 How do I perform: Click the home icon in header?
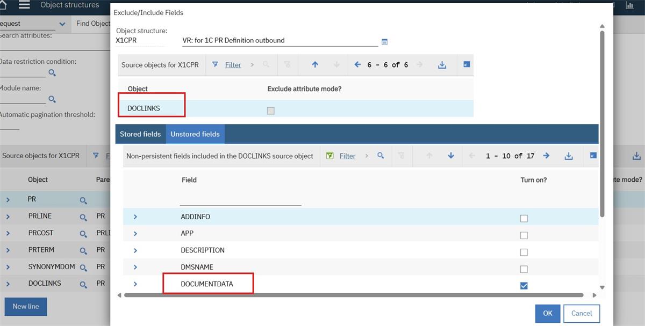click(x=2, y=5)
